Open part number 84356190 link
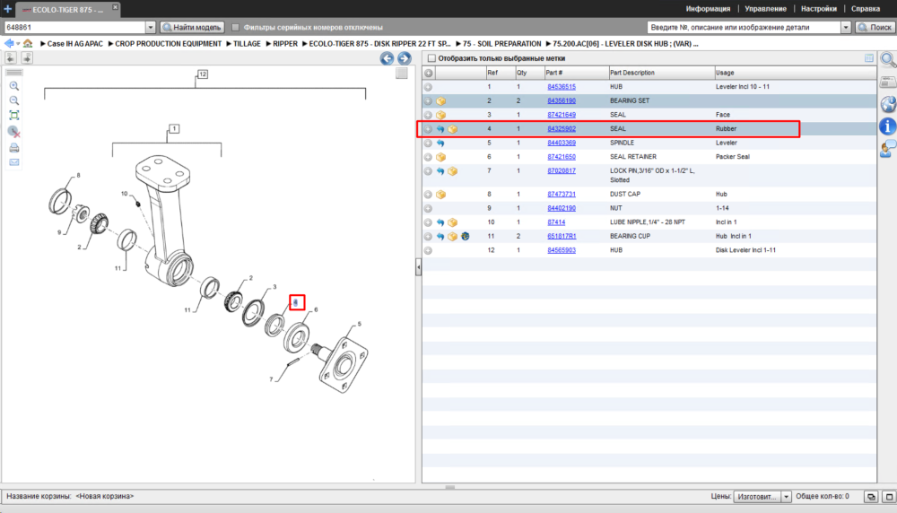The height and width of the screenshot is (513, 897). 562,100
